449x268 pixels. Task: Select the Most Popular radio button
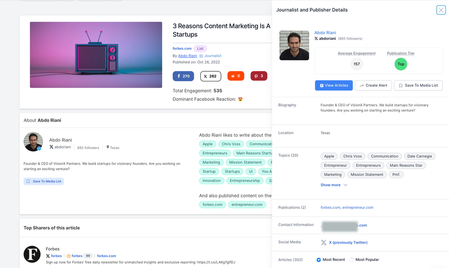tap(352, 260)
